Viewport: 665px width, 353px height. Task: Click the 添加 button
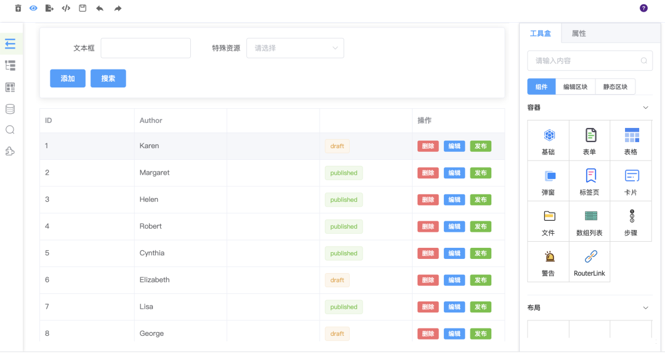coord(68,78)
